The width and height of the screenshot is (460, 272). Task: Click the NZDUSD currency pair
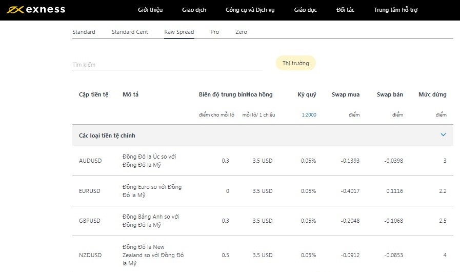90,255
